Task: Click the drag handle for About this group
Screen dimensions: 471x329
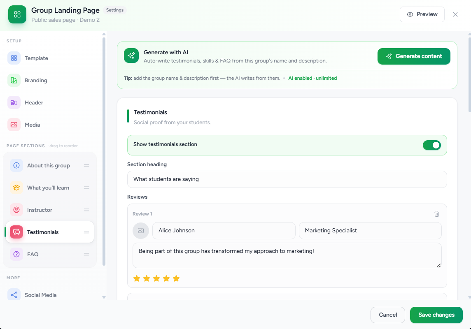Action: tap(86, 166)
